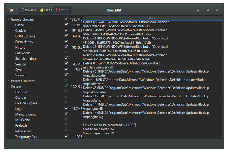This screenshot has height=152, width=226.
Task: Click the Preview button
Action: 28,10
